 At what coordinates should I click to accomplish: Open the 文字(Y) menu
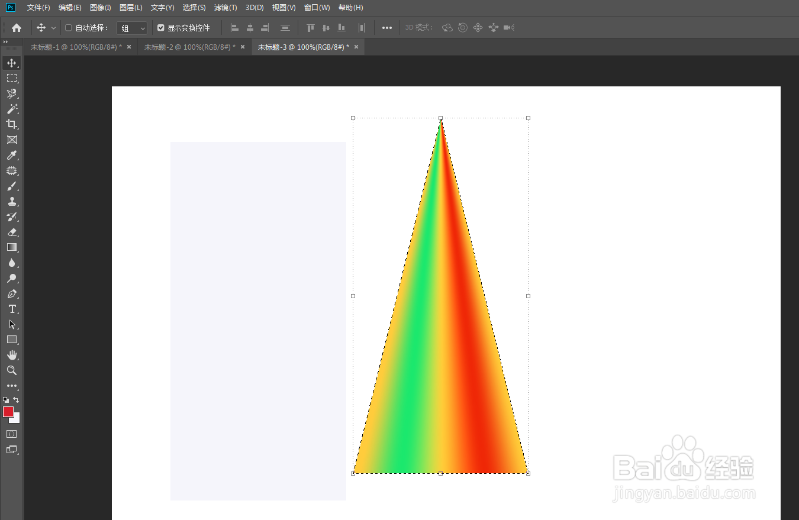click(x=162, y=8)
